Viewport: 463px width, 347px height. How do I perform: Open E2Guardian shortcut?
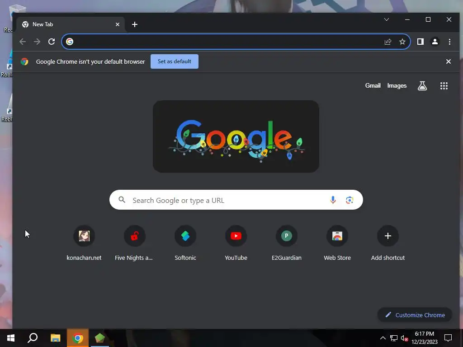[286, 243]
